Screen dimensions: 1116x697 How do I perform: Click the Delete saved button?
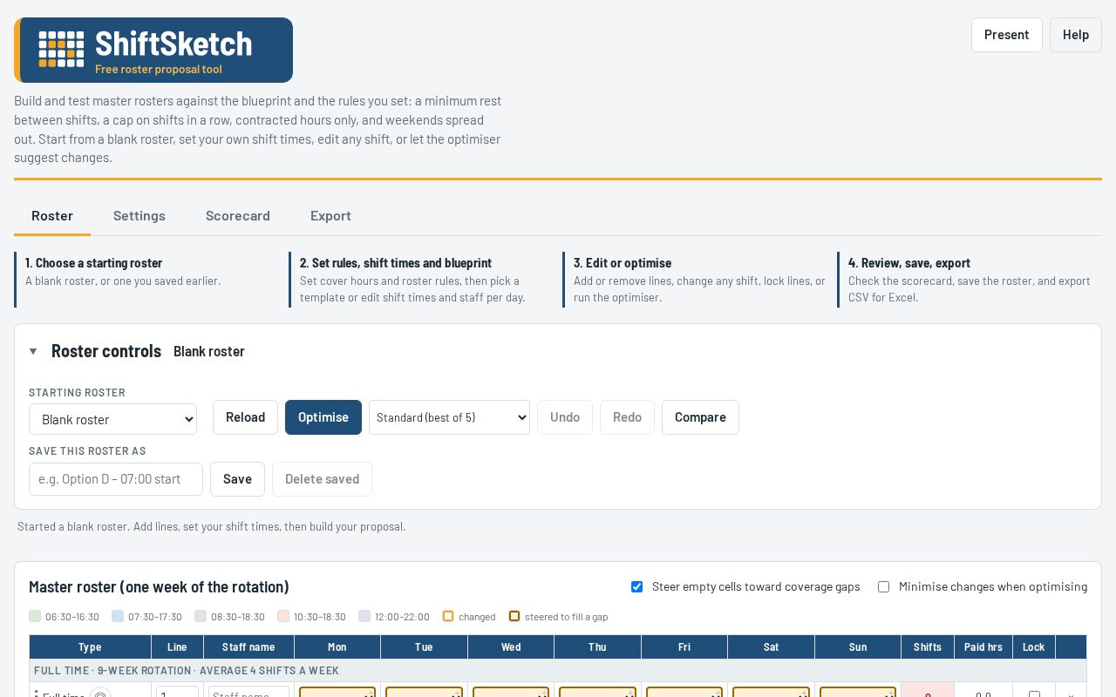pos(322,479)
